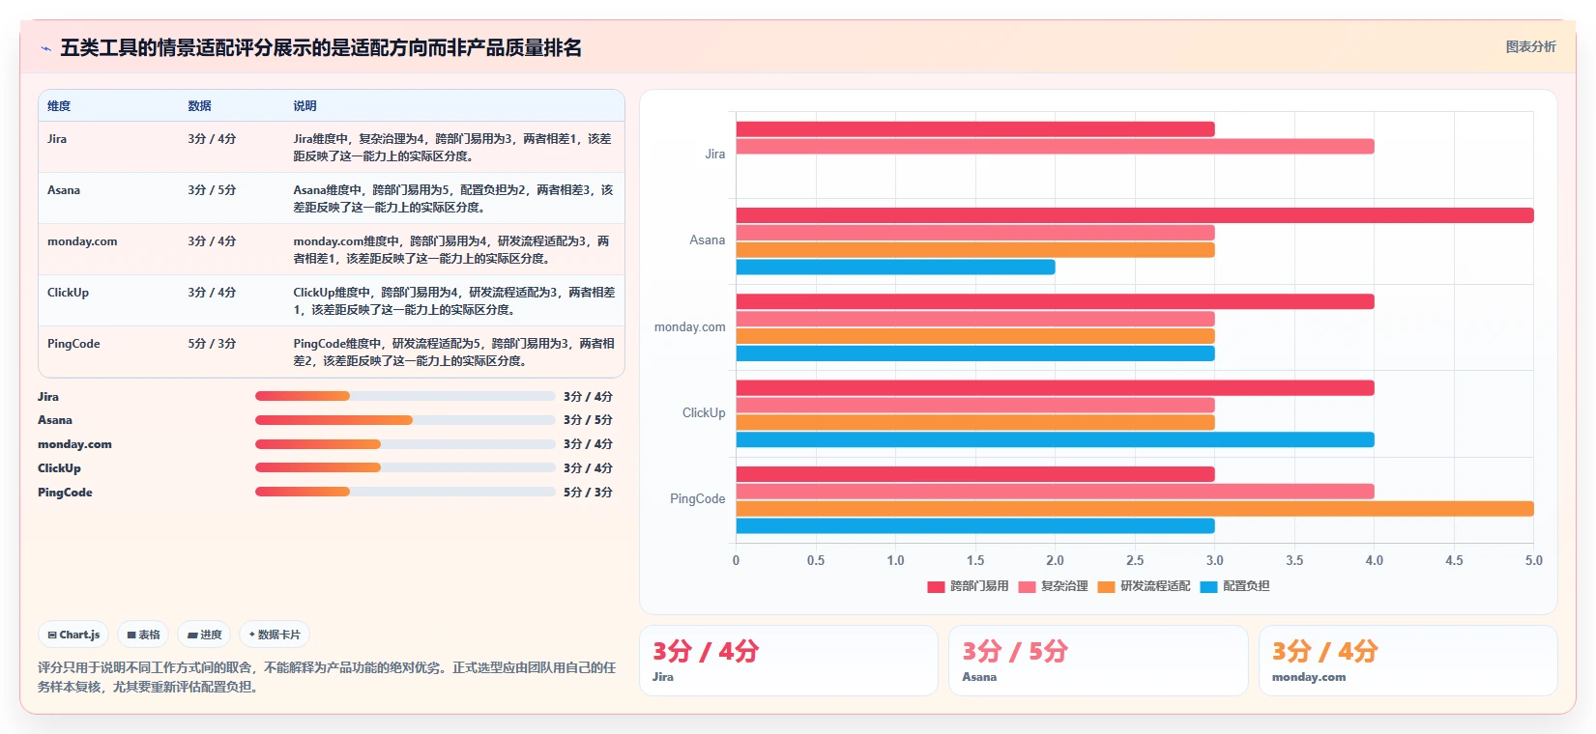
Task: Click the Jira axis label in the chart
Action: pyautogui.click(x=715, y=155)
